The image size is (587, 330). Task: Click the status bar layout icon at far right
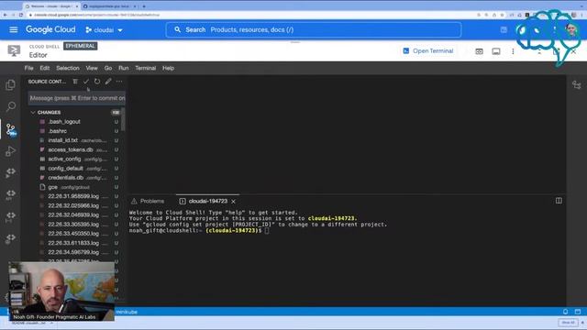(578, 312)
